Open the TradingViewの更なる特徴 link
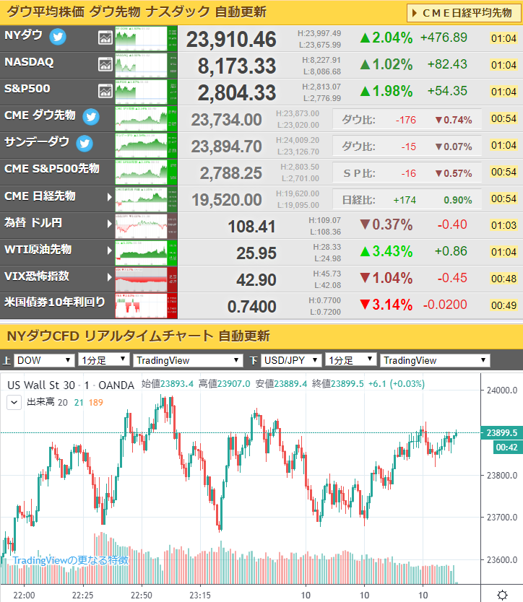This screenshot has height=602, width=523. point(70,560)
